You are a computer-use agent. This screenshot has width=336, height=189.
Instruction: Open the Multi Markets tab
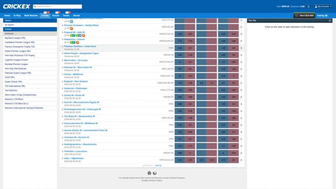click(x=31, y=15)
